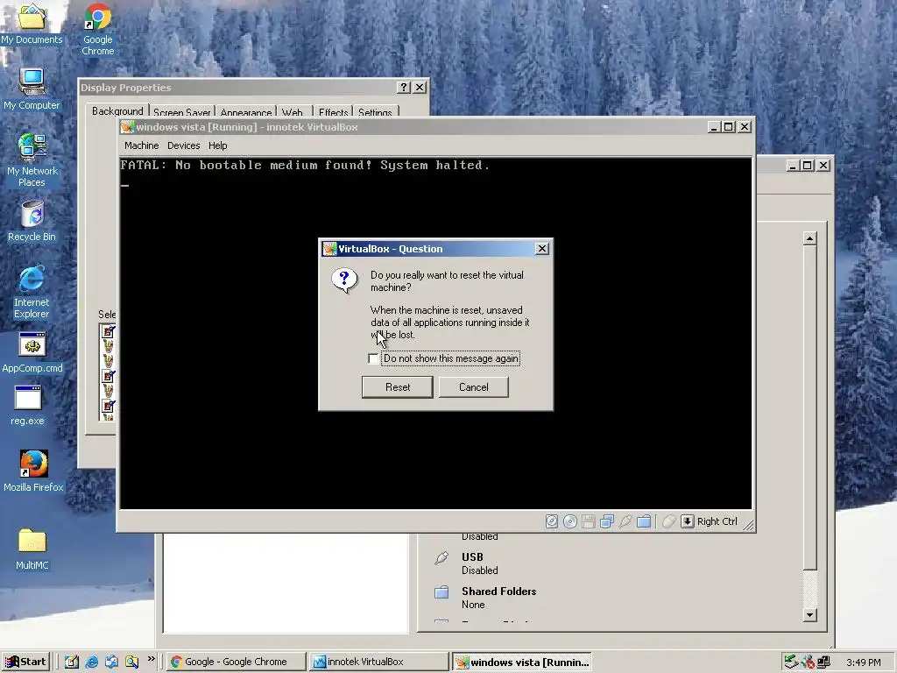Click windows vista [Running] taskbar button
The width and height of the screenshot is (897, 673).
point(522,662)
